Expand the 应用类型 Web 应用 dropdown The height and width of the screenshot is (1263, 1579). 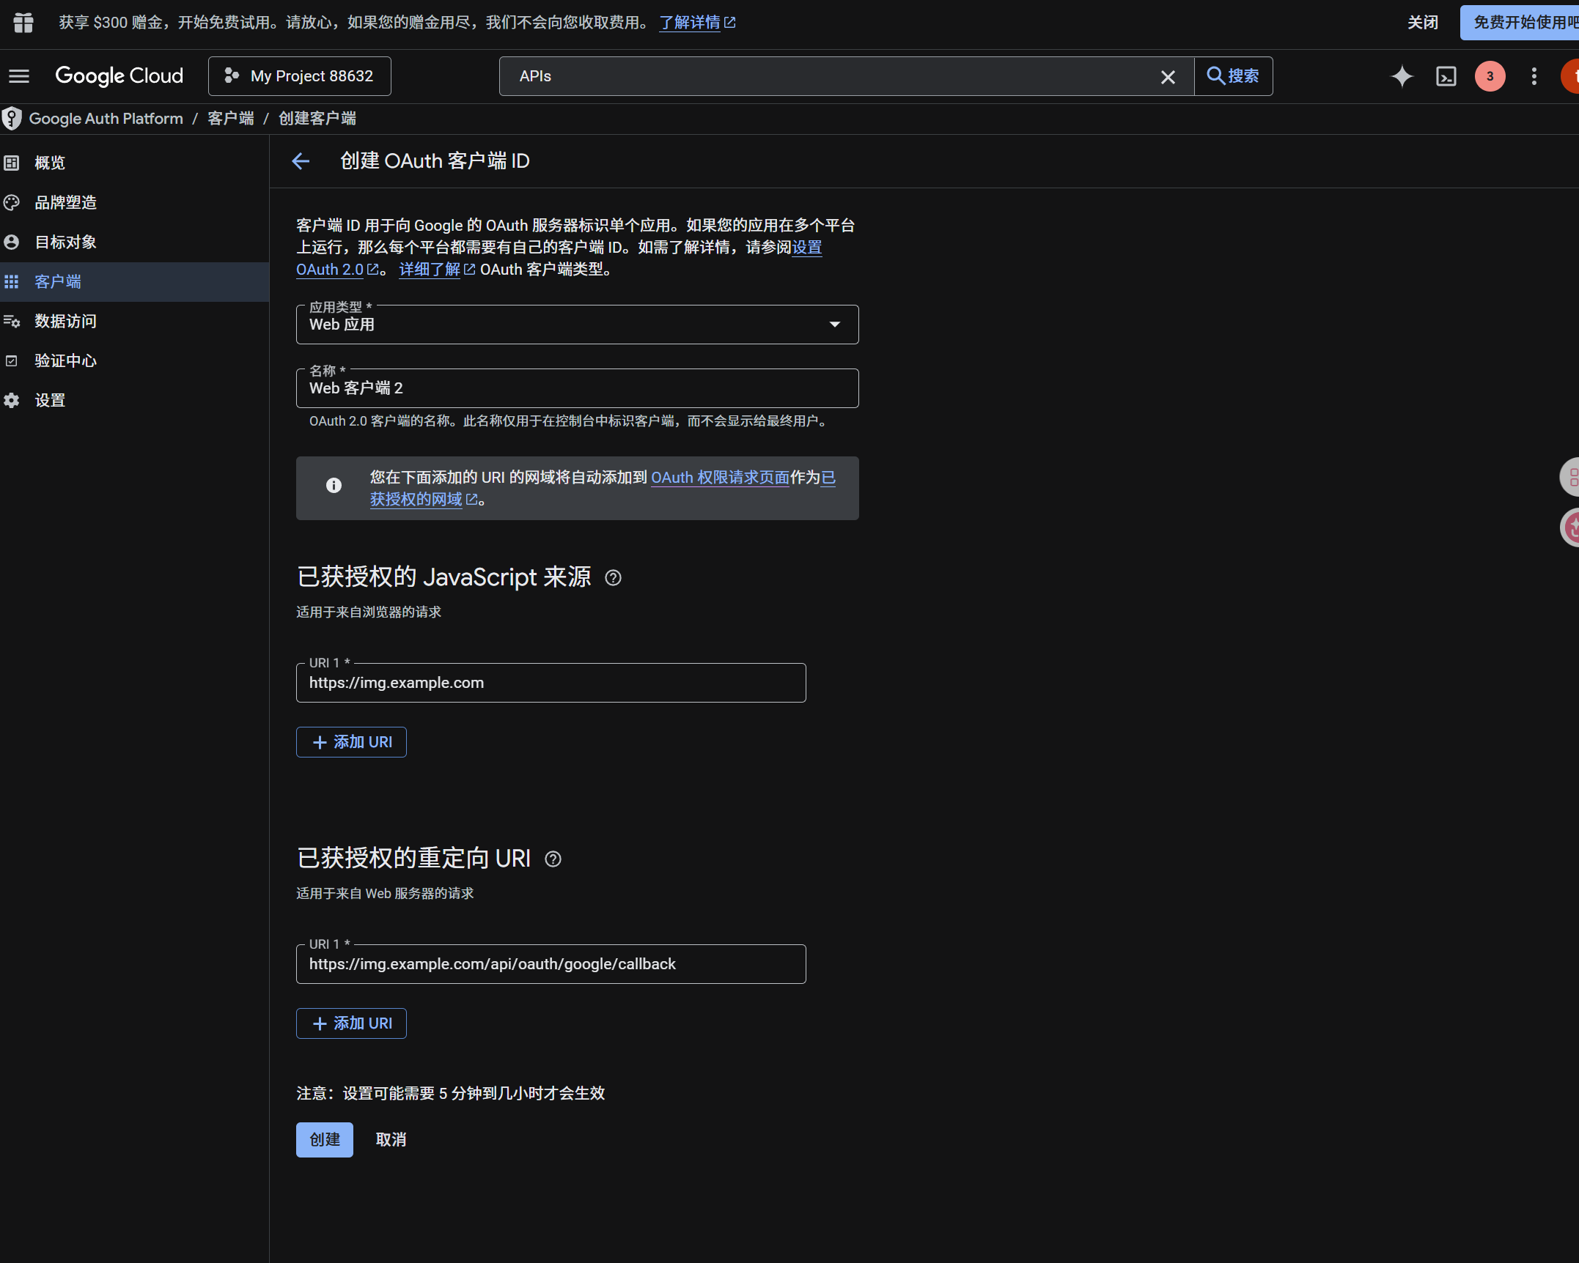(x=578, y=325)
